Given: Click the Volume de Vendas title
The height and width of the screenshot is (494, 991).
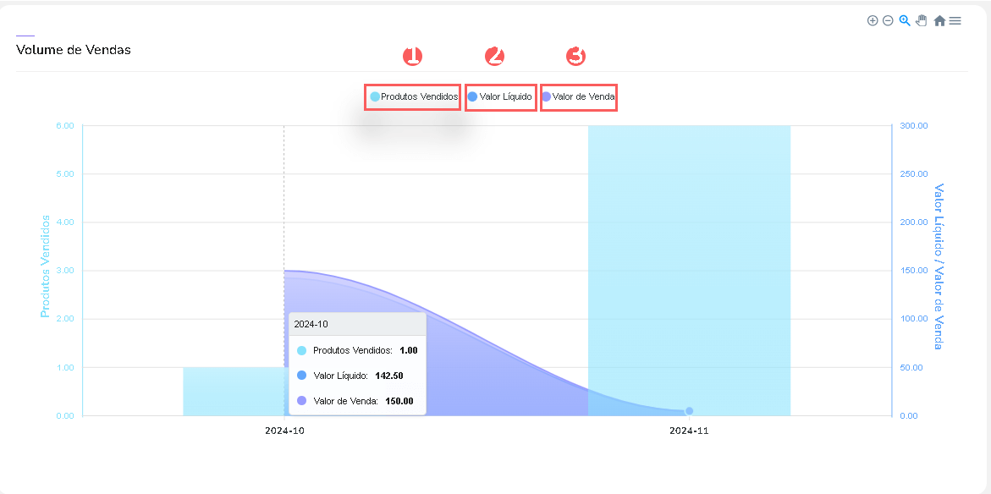Looking at the screenshot, I should (72, 50).
